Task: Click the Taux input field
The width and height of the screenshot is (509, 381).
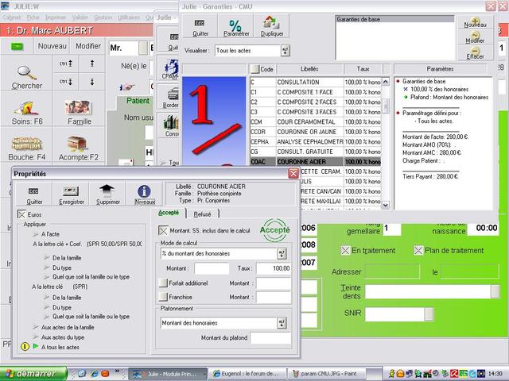Action: (271, 269)
